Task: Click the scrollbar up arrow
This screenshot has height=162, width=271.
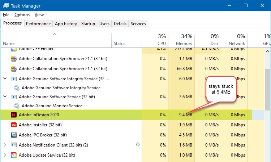Action: (267, 51)
